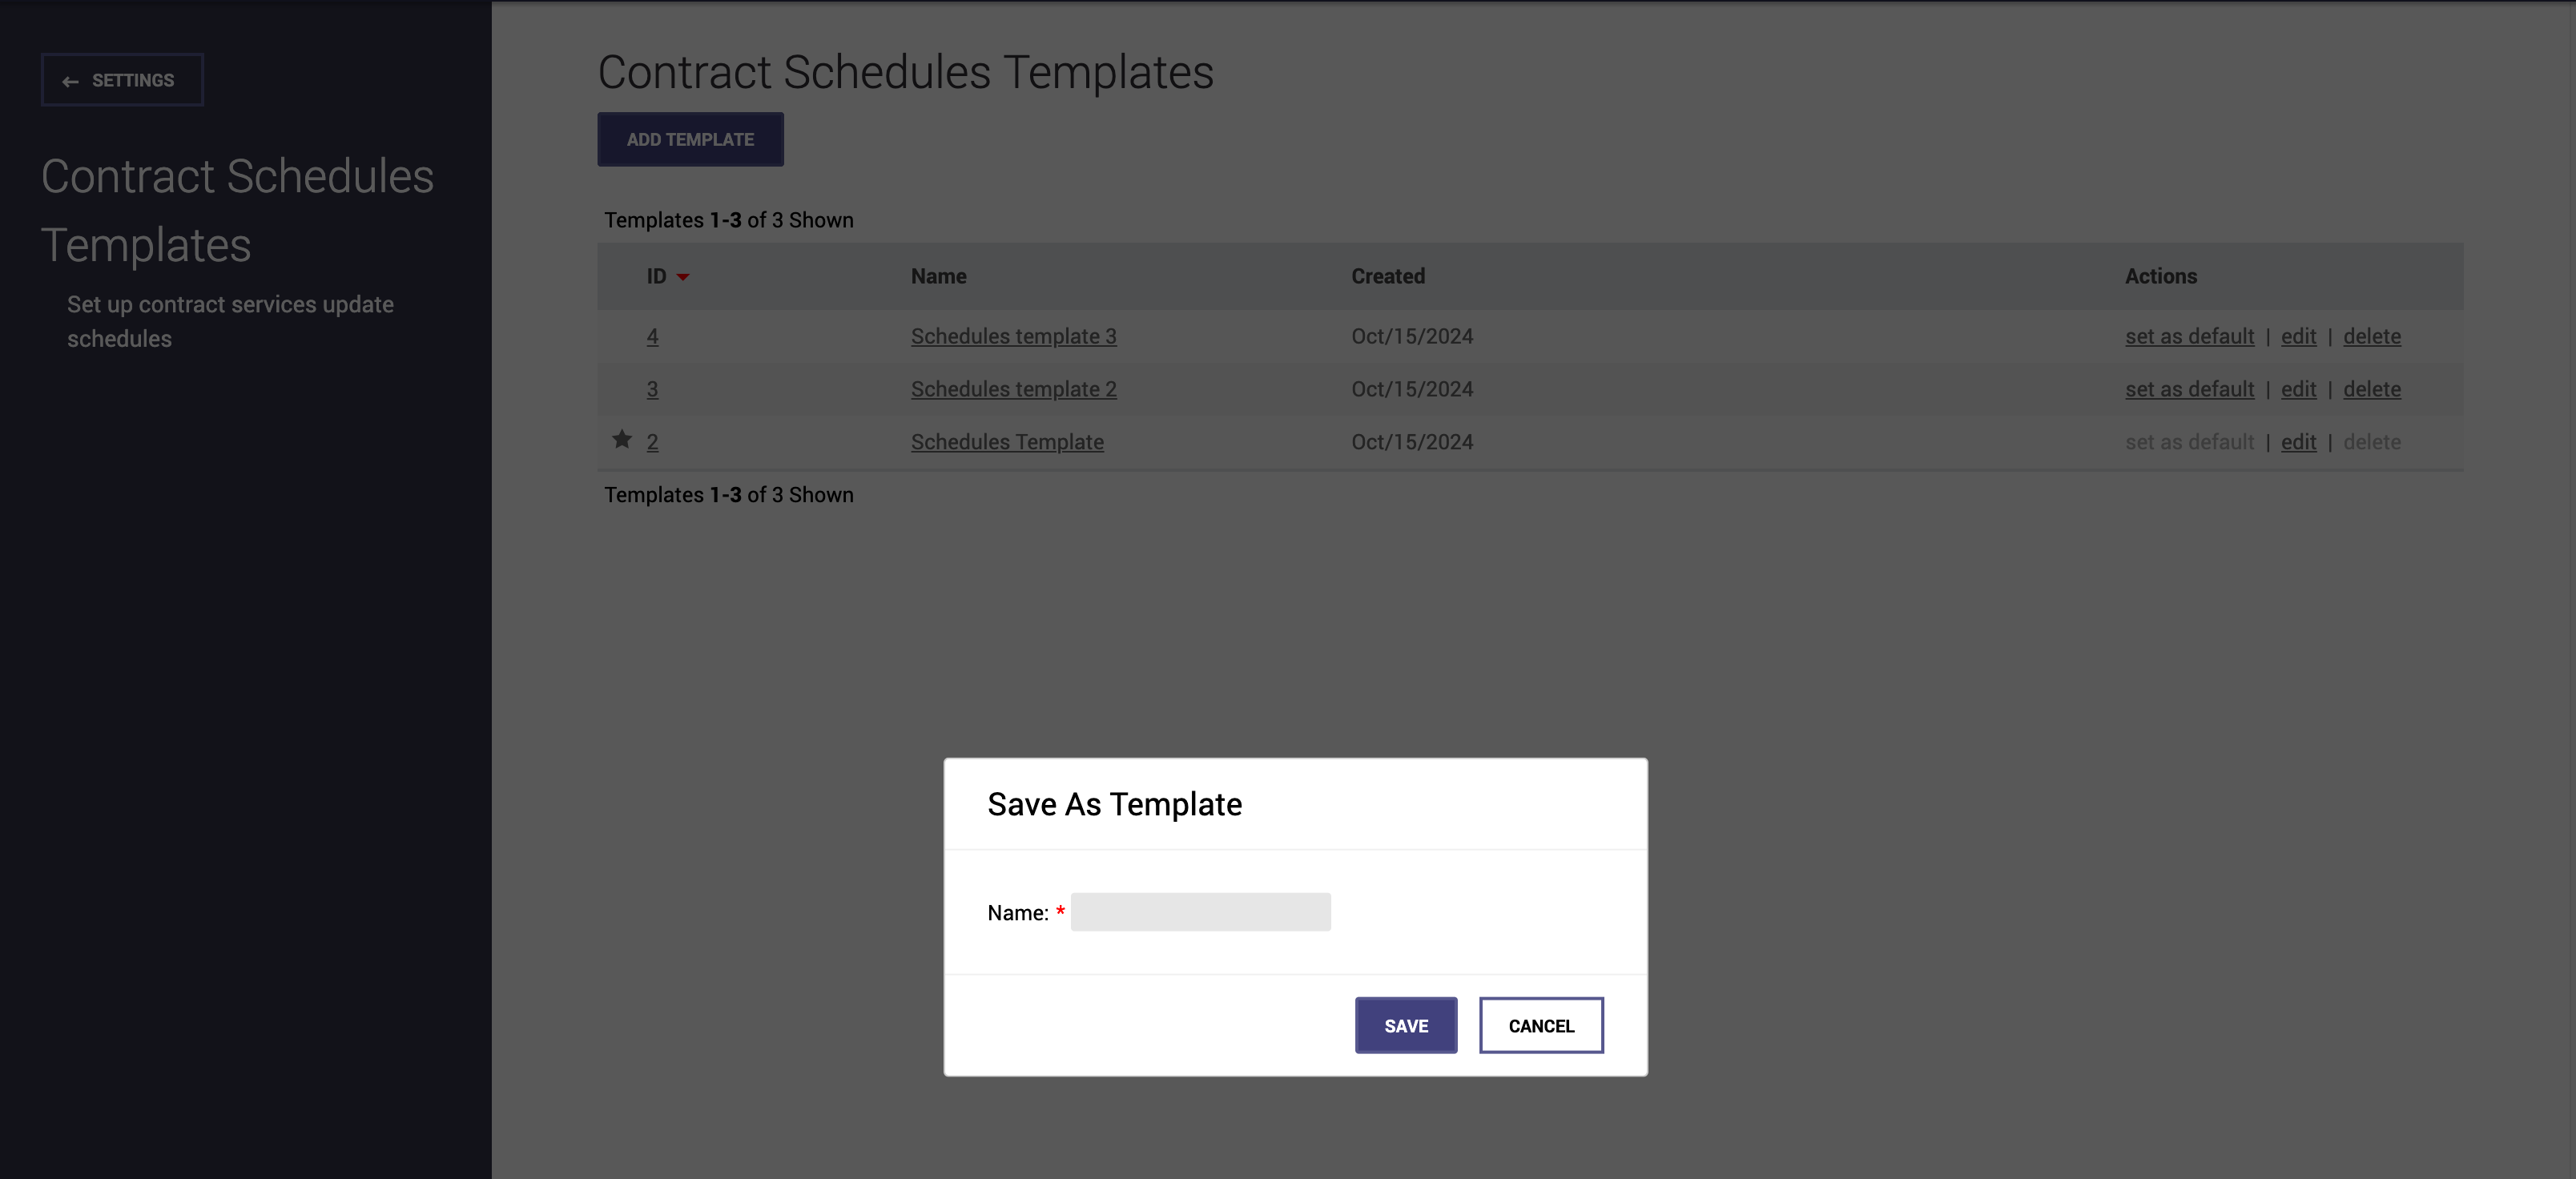Edit Schedules template 2

pyautogui.click(x=2298, y=389)
